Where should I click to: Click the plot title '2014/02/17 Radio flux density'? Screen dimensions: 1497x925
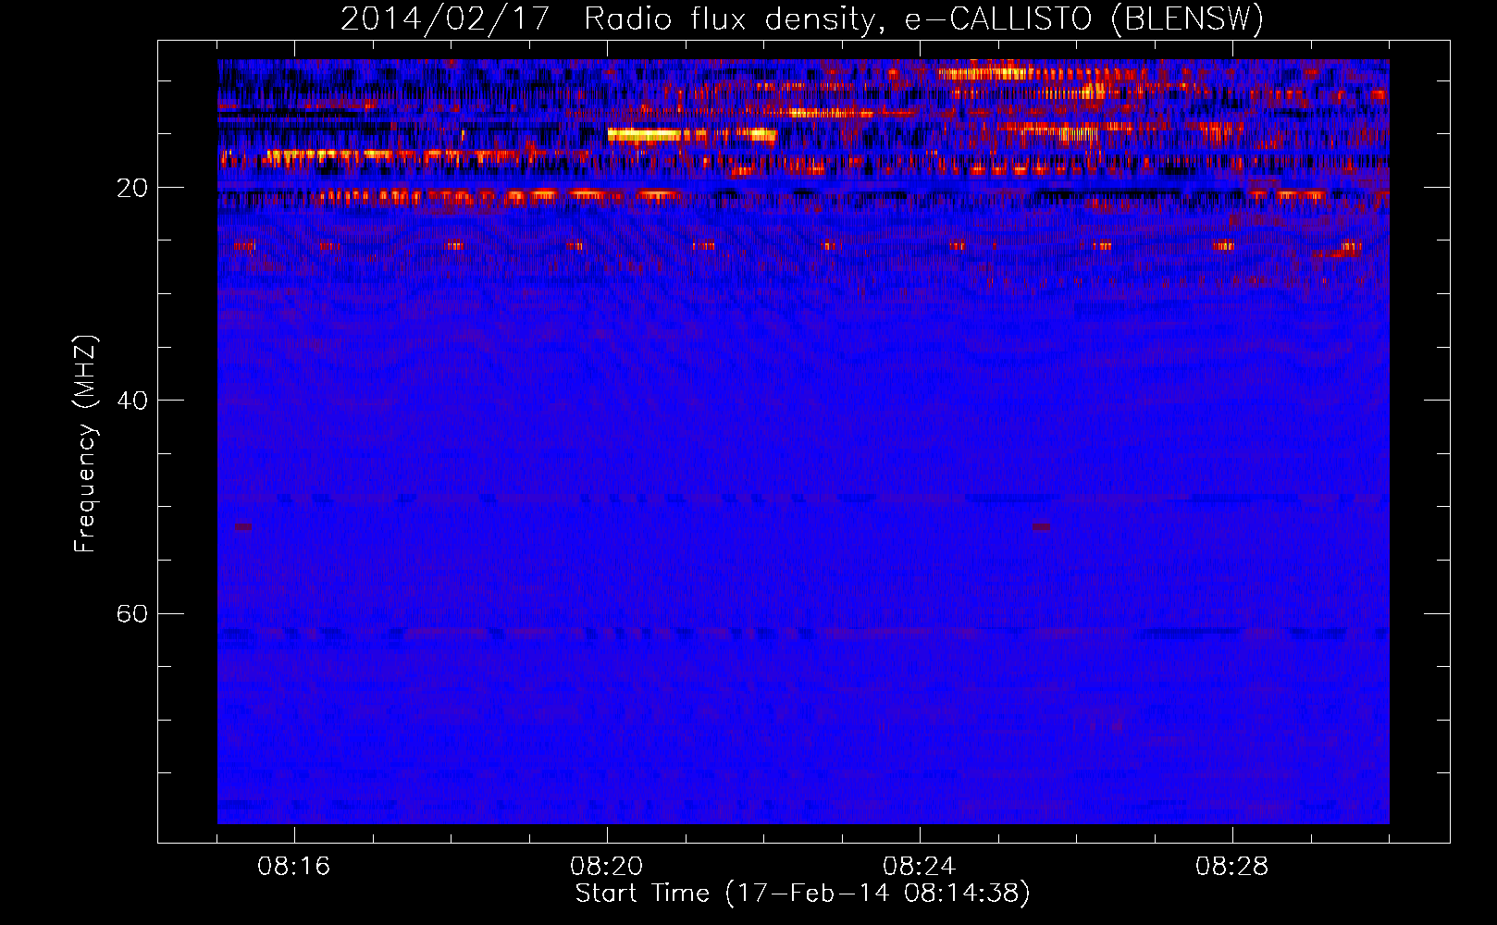[x=802, y=18]
